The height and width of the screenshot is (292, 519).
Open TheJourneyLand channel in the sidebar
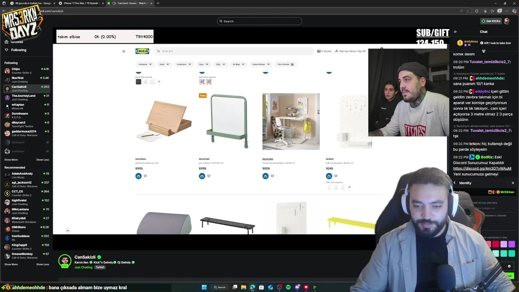27,97
